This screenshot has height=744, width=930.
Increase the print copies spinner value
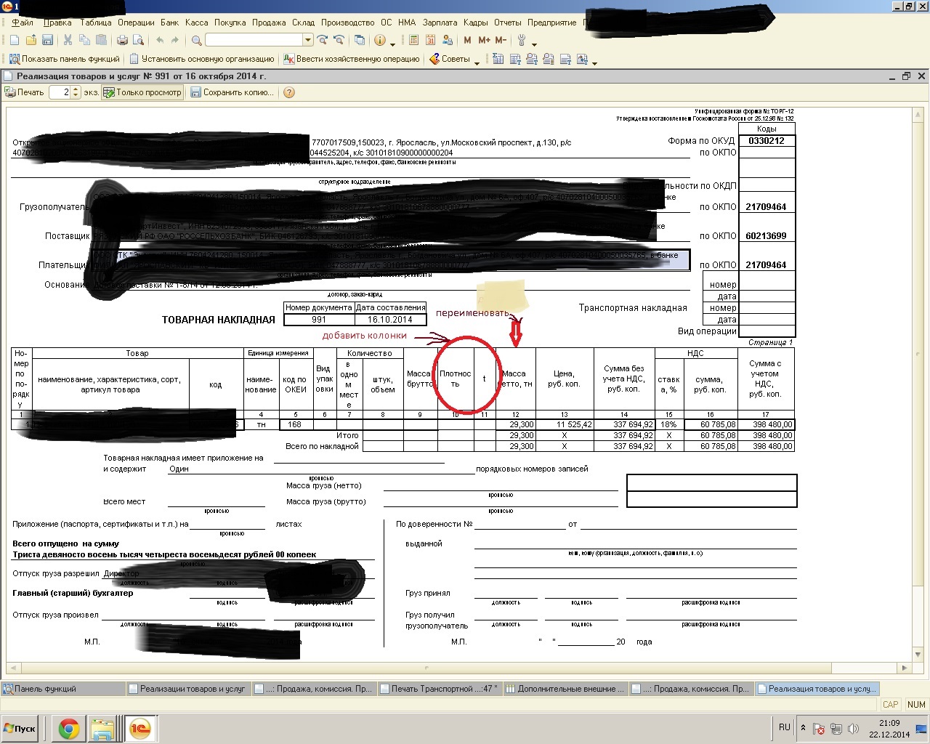point(76,89)
